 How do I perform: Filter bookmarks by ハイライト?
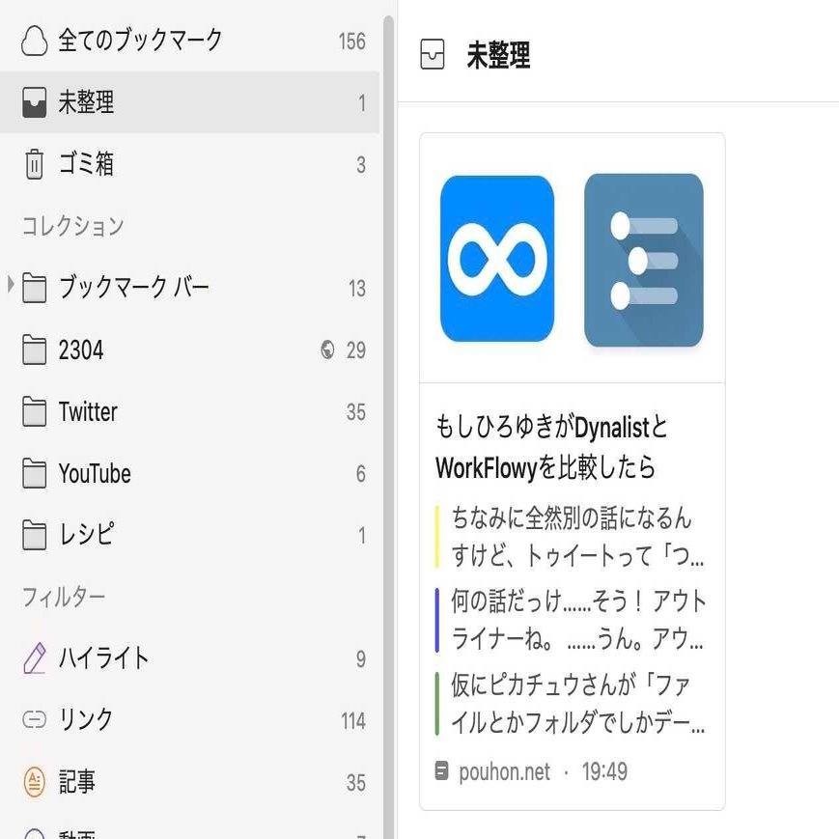click(x=189, y=658)
